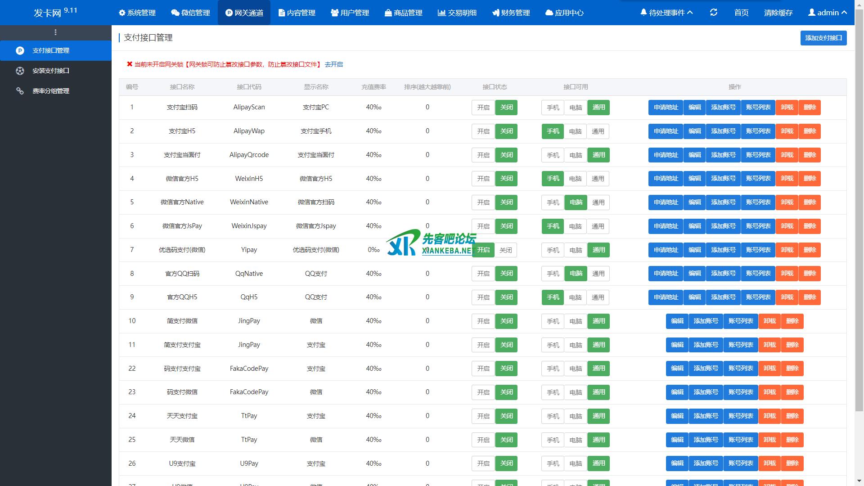Viewport: 864px width, 486px height.
Task: Select 商品管理 in top menu
Action: click(x=404, y=13)
